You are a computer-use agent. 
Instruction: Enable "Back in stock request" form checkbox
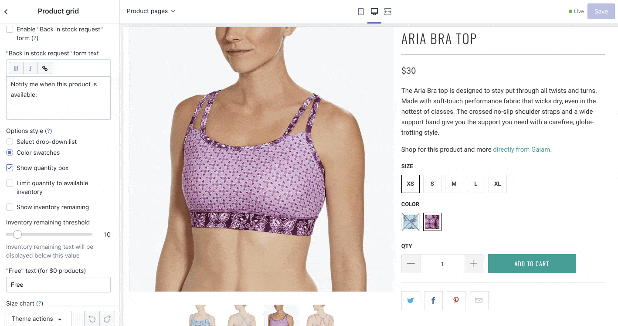coord(10,29)
